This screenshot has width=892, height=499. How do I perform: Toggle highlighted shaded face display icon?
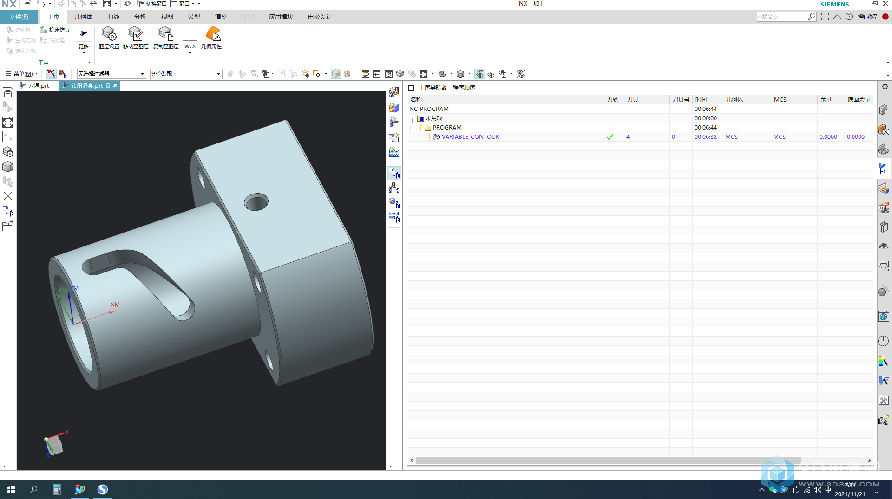tap(336, 74)
